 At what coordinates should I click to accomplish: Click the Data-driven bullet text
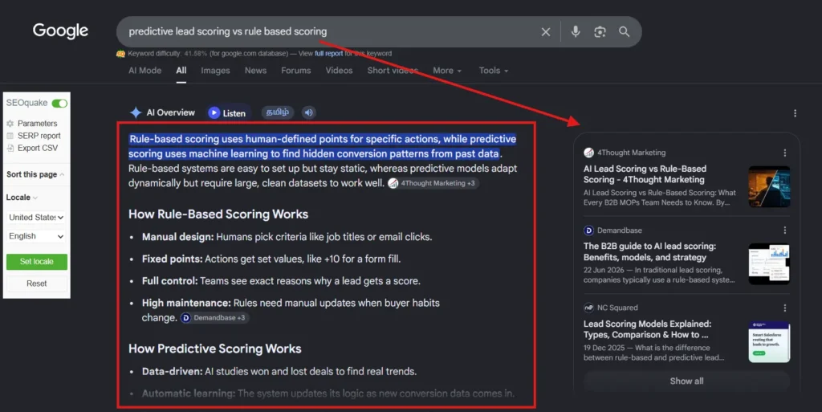point(279,372)
